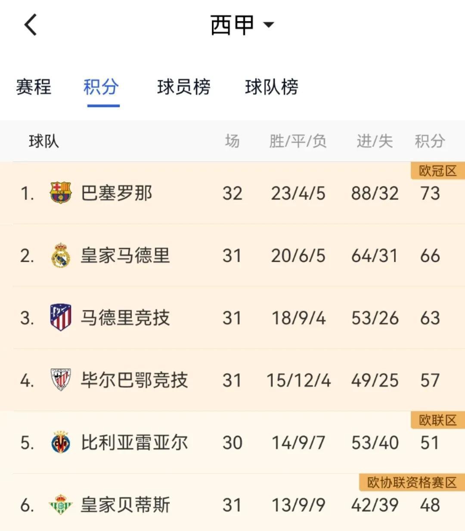The width and height of the screenshot is (465, 531).
Task: Select the 比利亚雷亚尔 standings row
Action: (x=232, y=442)
